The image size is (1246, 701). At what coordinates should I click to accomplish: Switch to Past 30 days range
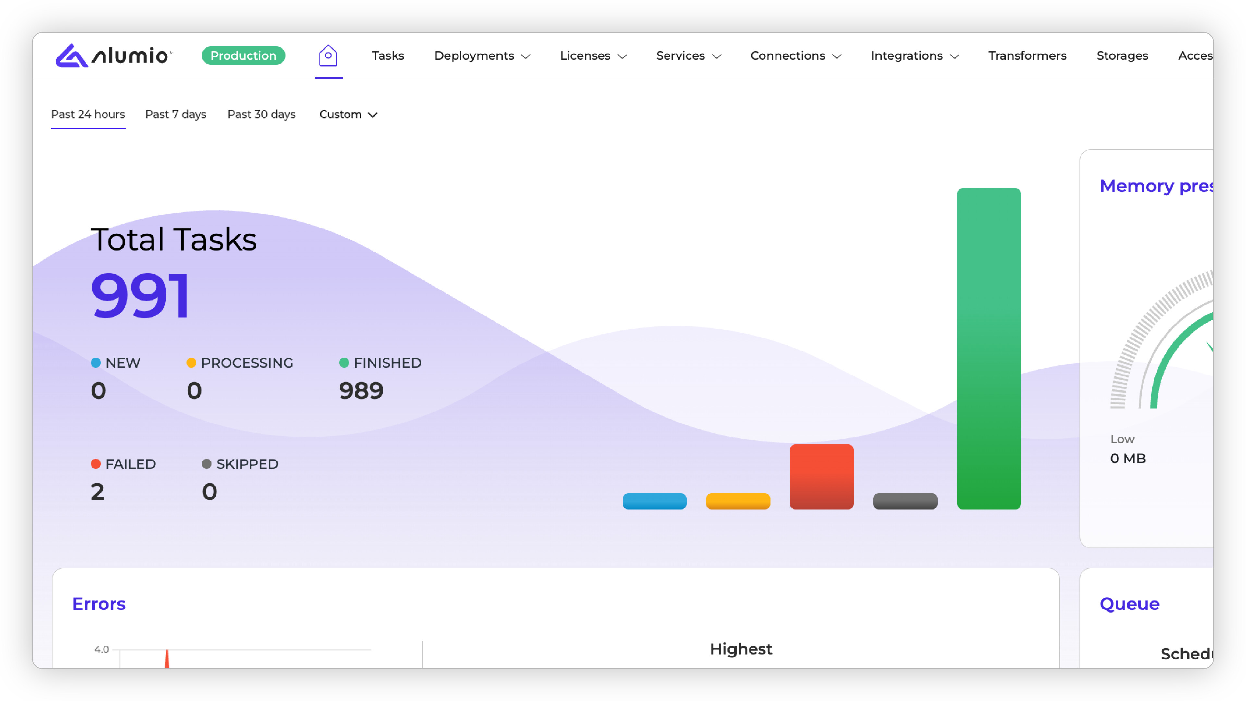coord(261,114)
